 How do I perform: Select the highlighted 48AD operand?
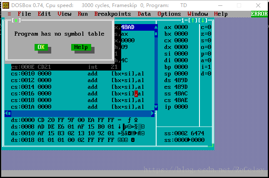(x=128, y=27)
